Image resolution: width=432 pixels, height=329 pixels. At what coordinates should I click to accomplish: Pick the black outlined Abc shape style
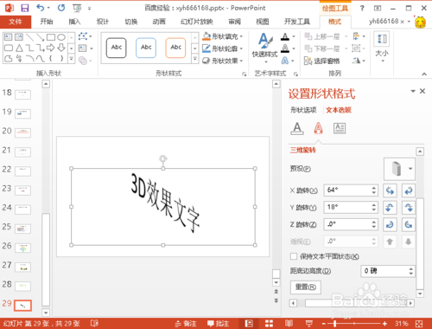(x=117, y=48)
